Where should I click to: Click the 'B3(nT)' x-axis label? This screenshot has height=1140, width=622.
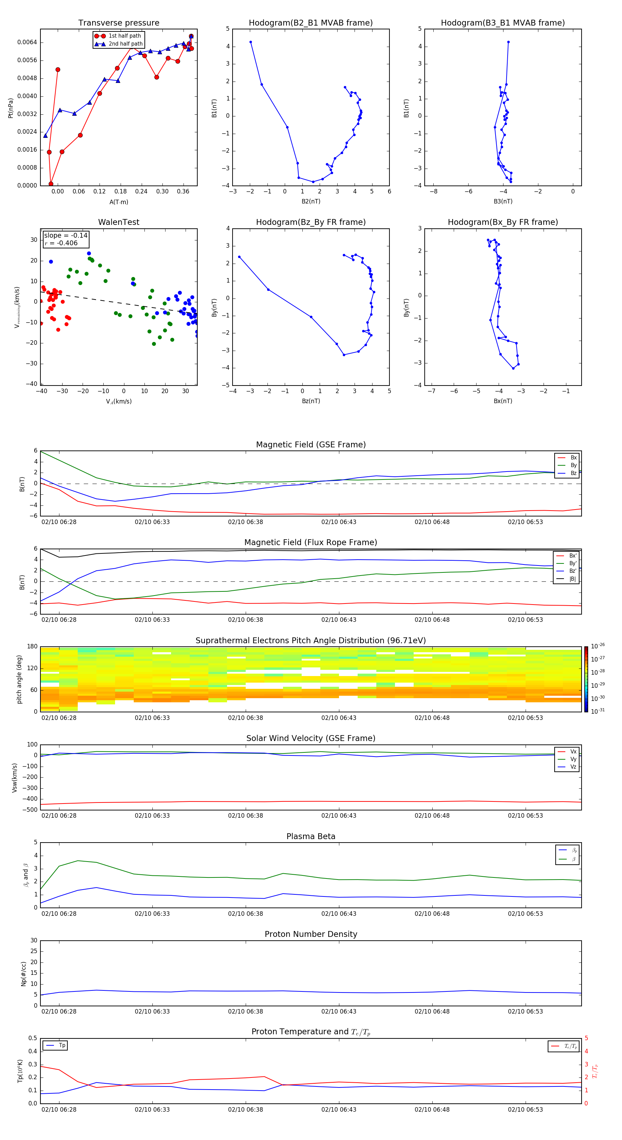pos(503,201)
